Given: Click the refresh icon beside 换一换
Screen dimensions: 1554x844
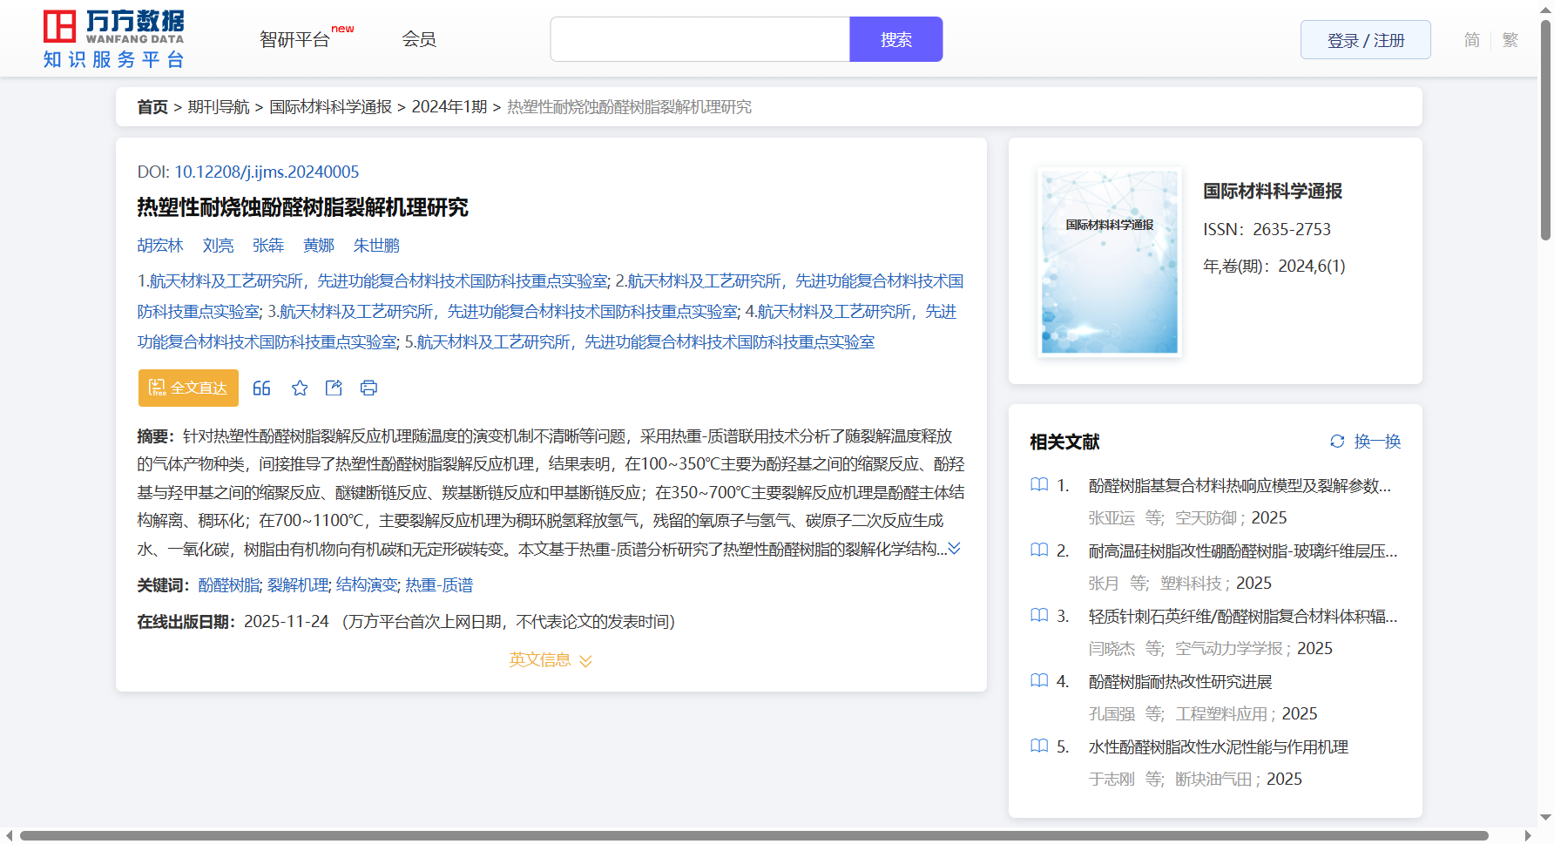Looking at the screenshot, I should point(1337,442).
